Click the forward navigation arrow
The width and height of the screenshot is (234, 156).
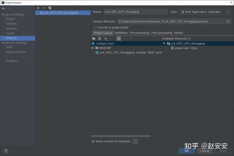[9, 9]
